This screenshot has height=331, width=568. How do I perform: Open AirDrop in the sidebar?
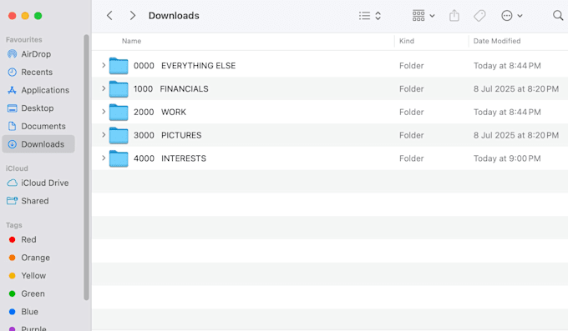click(38, 54)
